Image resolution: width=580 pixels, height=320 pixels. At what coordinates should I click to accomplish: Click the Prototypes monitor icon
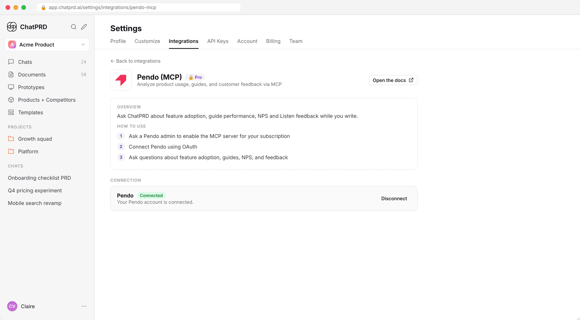[11, 87]
